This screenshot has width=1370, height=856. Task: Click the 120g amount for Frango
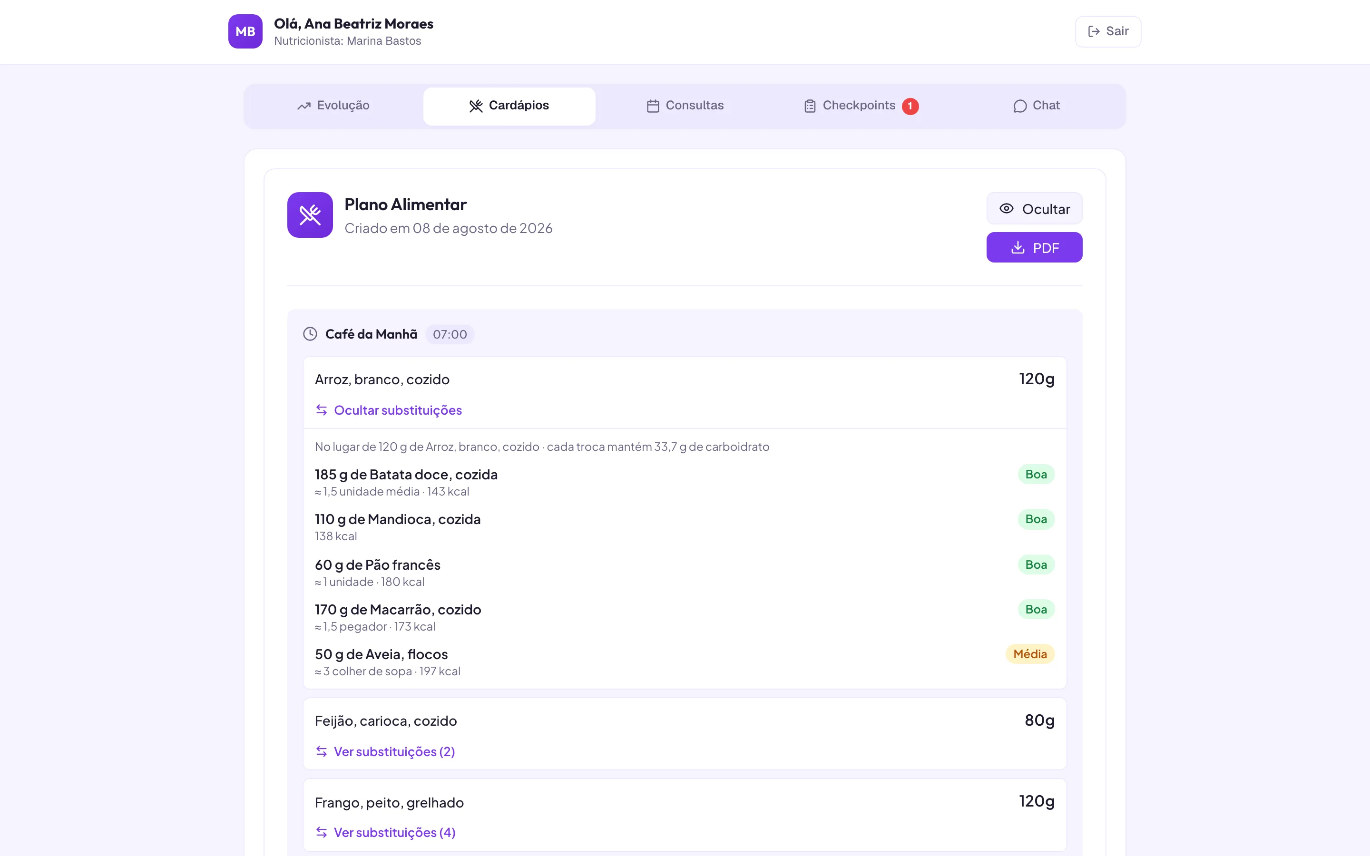1037,801
